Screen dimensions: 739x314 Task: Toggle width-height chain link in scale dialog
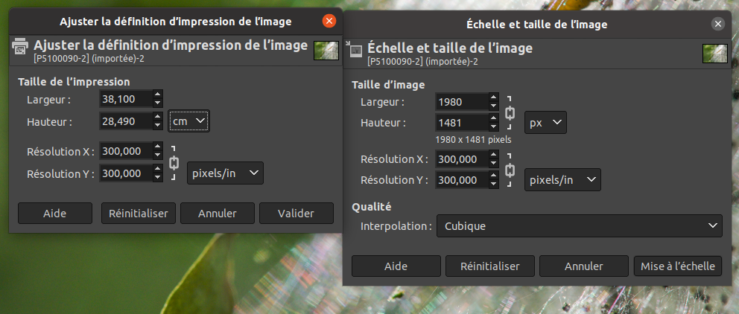[x=509, y=112]
